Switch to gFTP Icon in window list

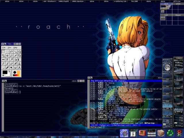pos(177,1)
